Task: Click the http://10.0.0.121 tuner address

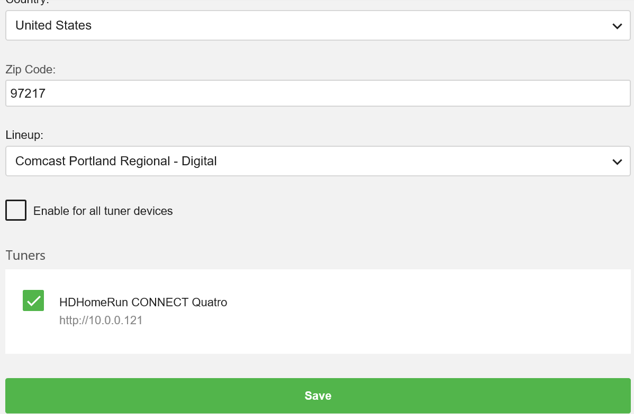Action: pyautogui.click(x=101, y=321)
